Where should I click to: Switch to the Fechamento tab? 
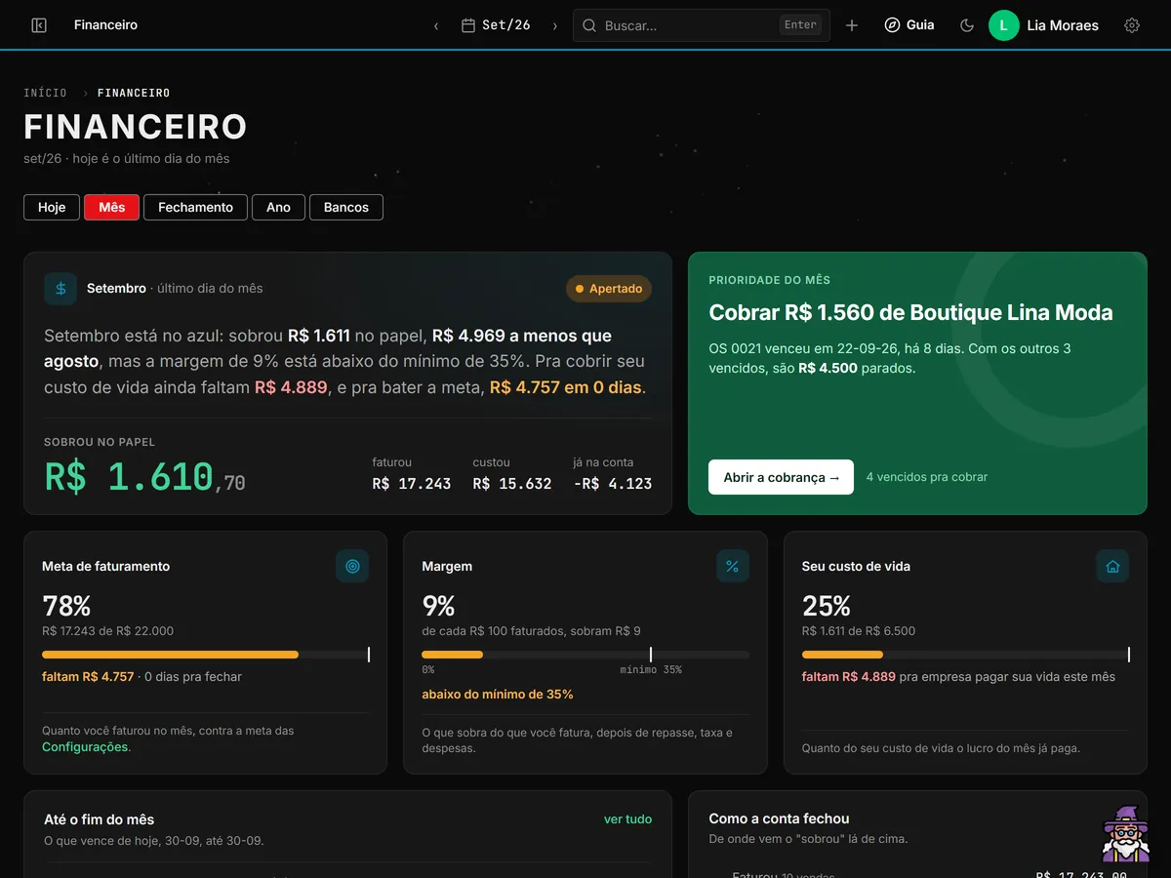(x=195, y=207)
